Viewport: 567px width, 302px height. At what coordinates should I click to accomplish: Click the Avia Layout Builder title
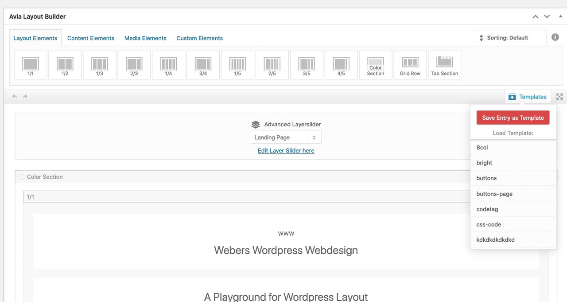tap(37, 16)
